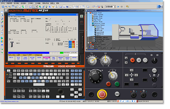Screen dimensions: 170x109
Task: Toggle the magenta MACHINE LOCK soft key
Action: point(46,58)
